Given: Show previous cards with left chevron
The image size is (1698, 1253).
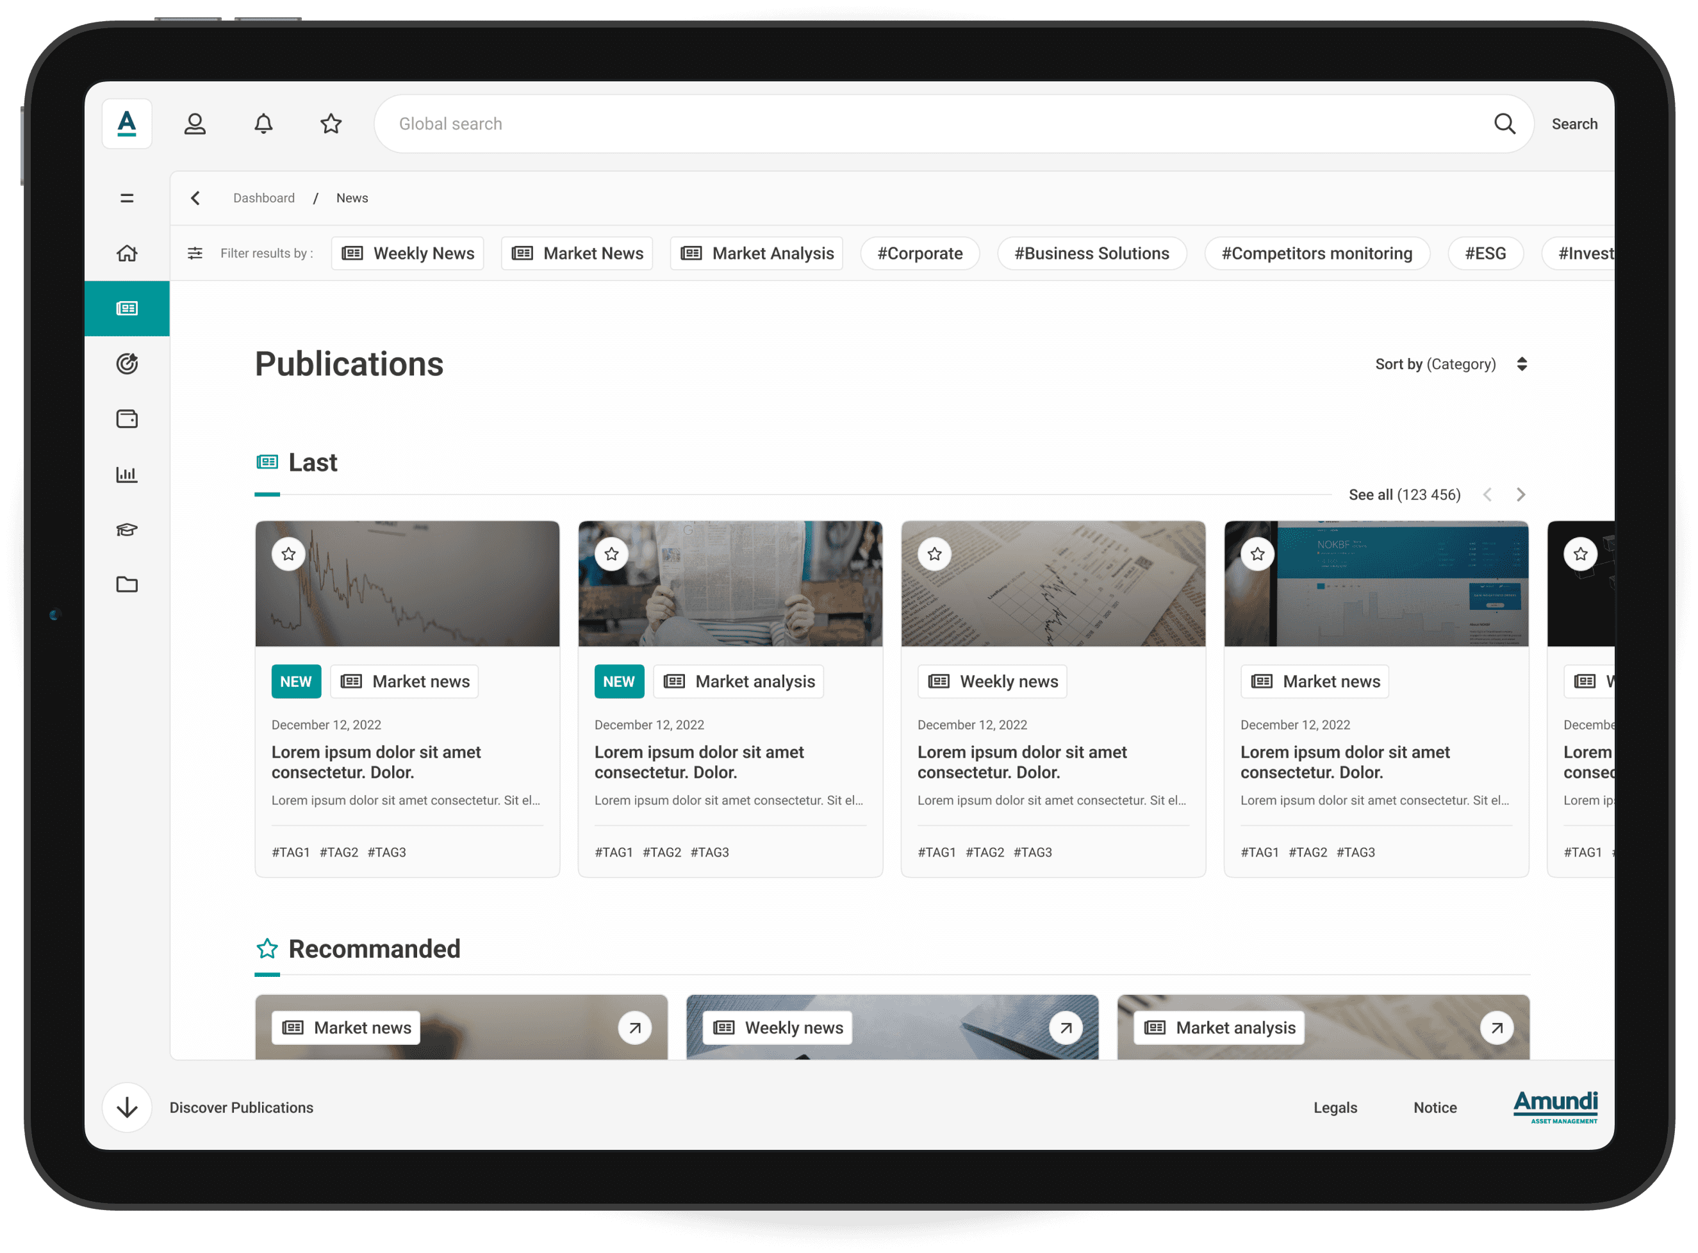Looking at the screenshot, I should [x=1487, y=495].
